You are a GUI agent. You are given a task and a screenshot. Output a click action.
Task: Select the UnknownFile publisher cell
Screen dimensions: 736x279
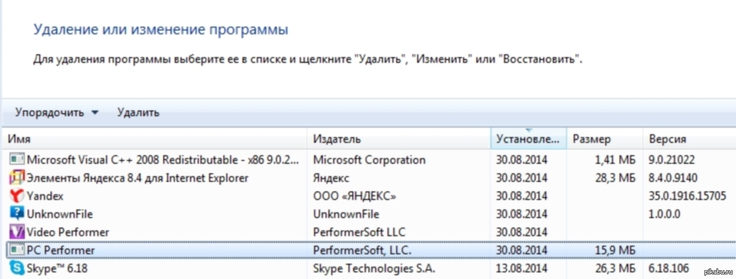346,214
